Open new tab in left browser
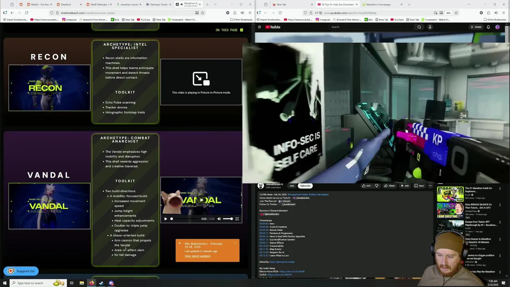This screenshot has width=510, height=287. pos(207,4)
